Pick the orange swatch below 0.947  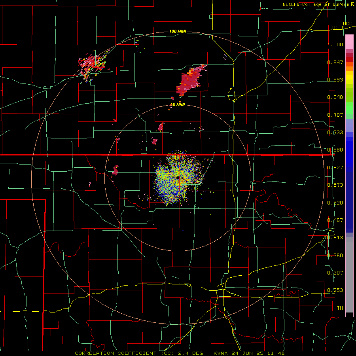point(349,68)
